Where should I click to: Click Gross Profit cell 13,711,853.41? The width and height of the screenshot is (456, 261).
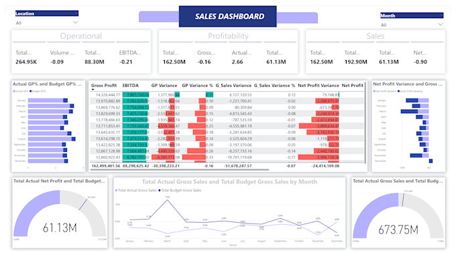tap(108, 126)
